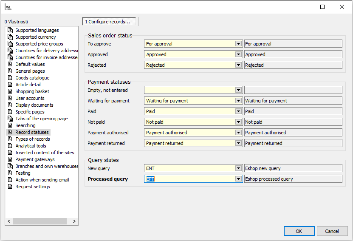Viewport: 353px width, 241px height.
Task: Select Types of records in sidebar
Action: 32,139
